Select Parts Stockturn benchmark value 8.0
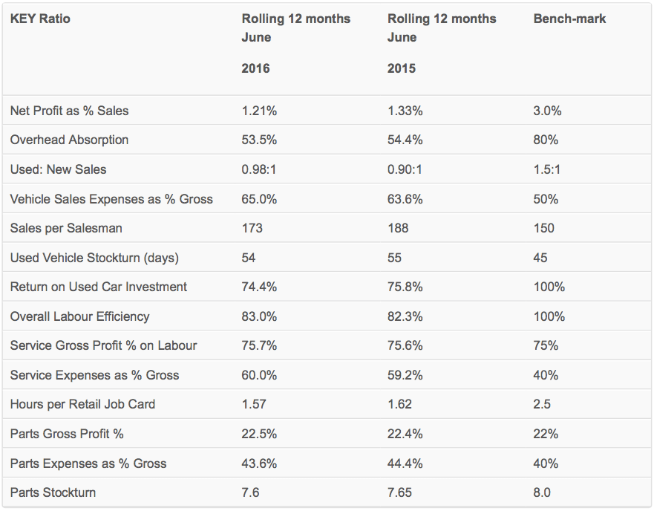Screen dimensions: 654x511 [542, 492]
